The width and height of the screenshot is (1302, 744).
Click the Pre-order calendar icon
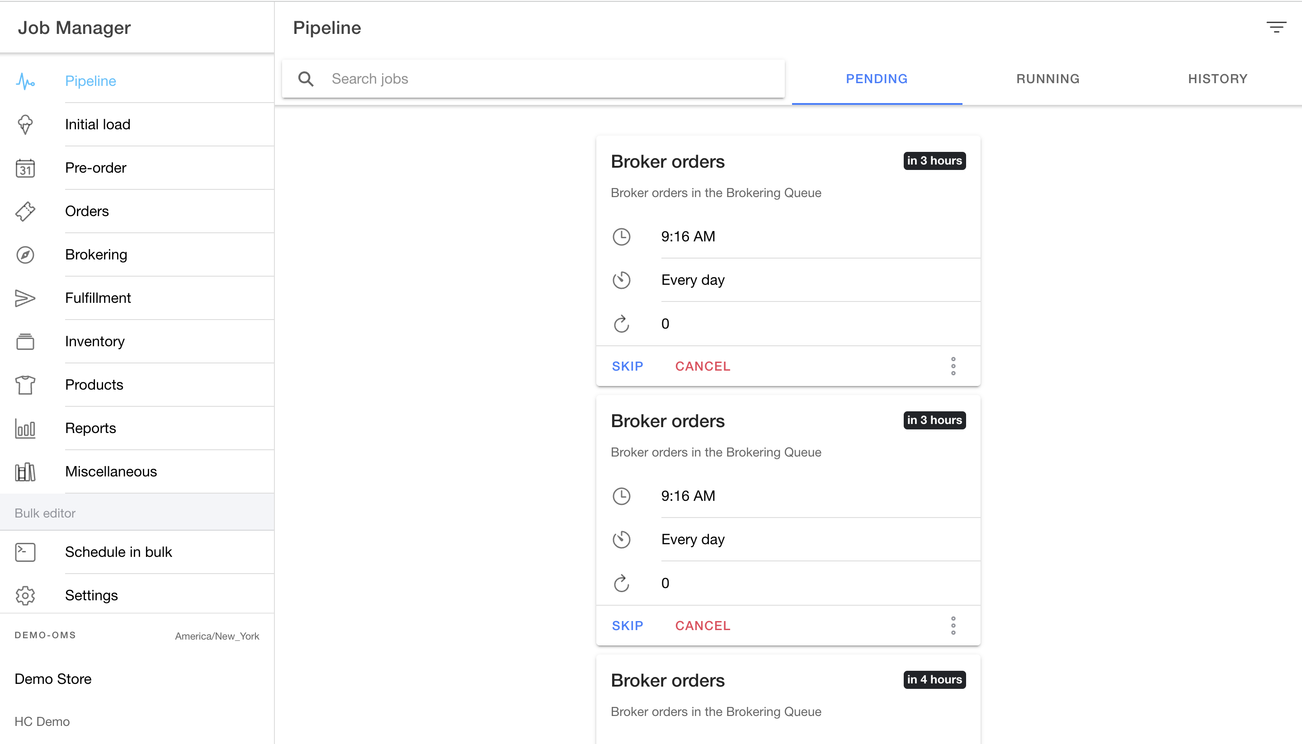click(x=25, y=168)
